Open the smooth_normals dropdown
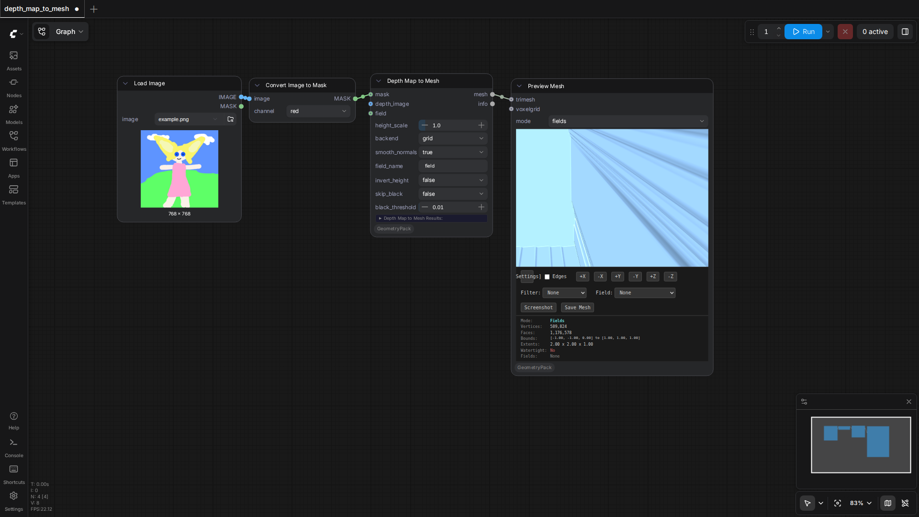 [x=453, y=152]
